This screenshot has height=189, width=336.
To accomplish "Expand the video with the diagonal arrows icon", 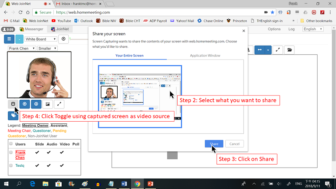I will pos(59,104).
